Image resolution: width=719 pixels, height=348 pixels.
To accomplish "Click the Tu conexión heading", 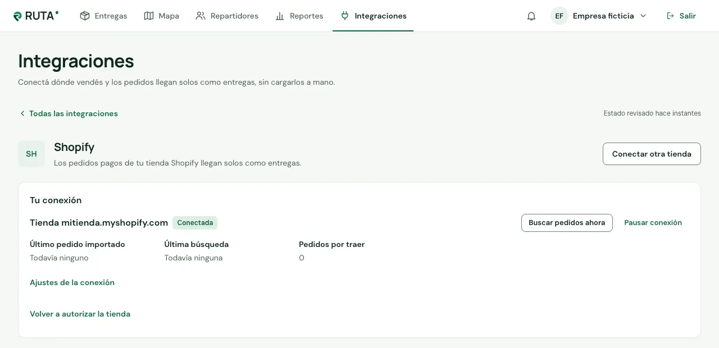I will point(56,200).
